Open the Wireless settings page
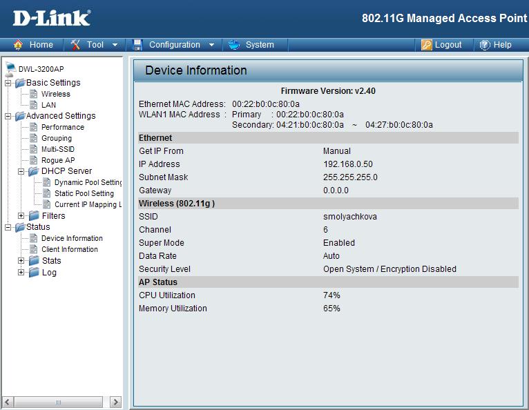This screenshot has width=529, height=410. (55, 94)
